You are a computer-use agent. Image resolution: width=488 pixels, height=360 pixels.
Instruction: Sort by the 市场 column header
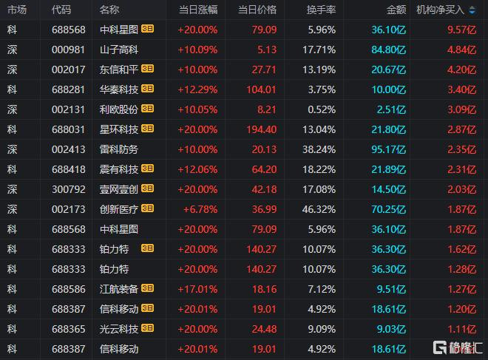(16, 10)
